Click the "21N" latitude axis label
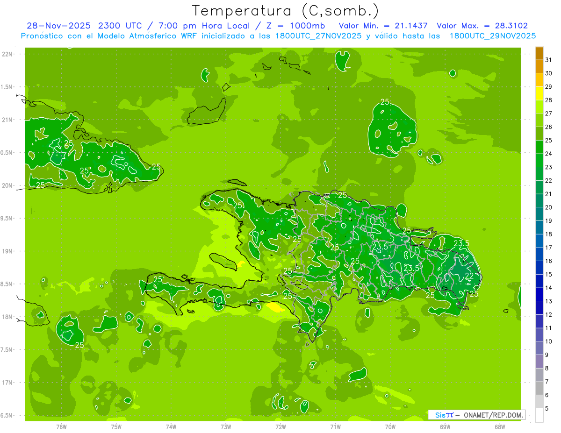This screenshot has width=561, height=433. [x=8, y=120]
